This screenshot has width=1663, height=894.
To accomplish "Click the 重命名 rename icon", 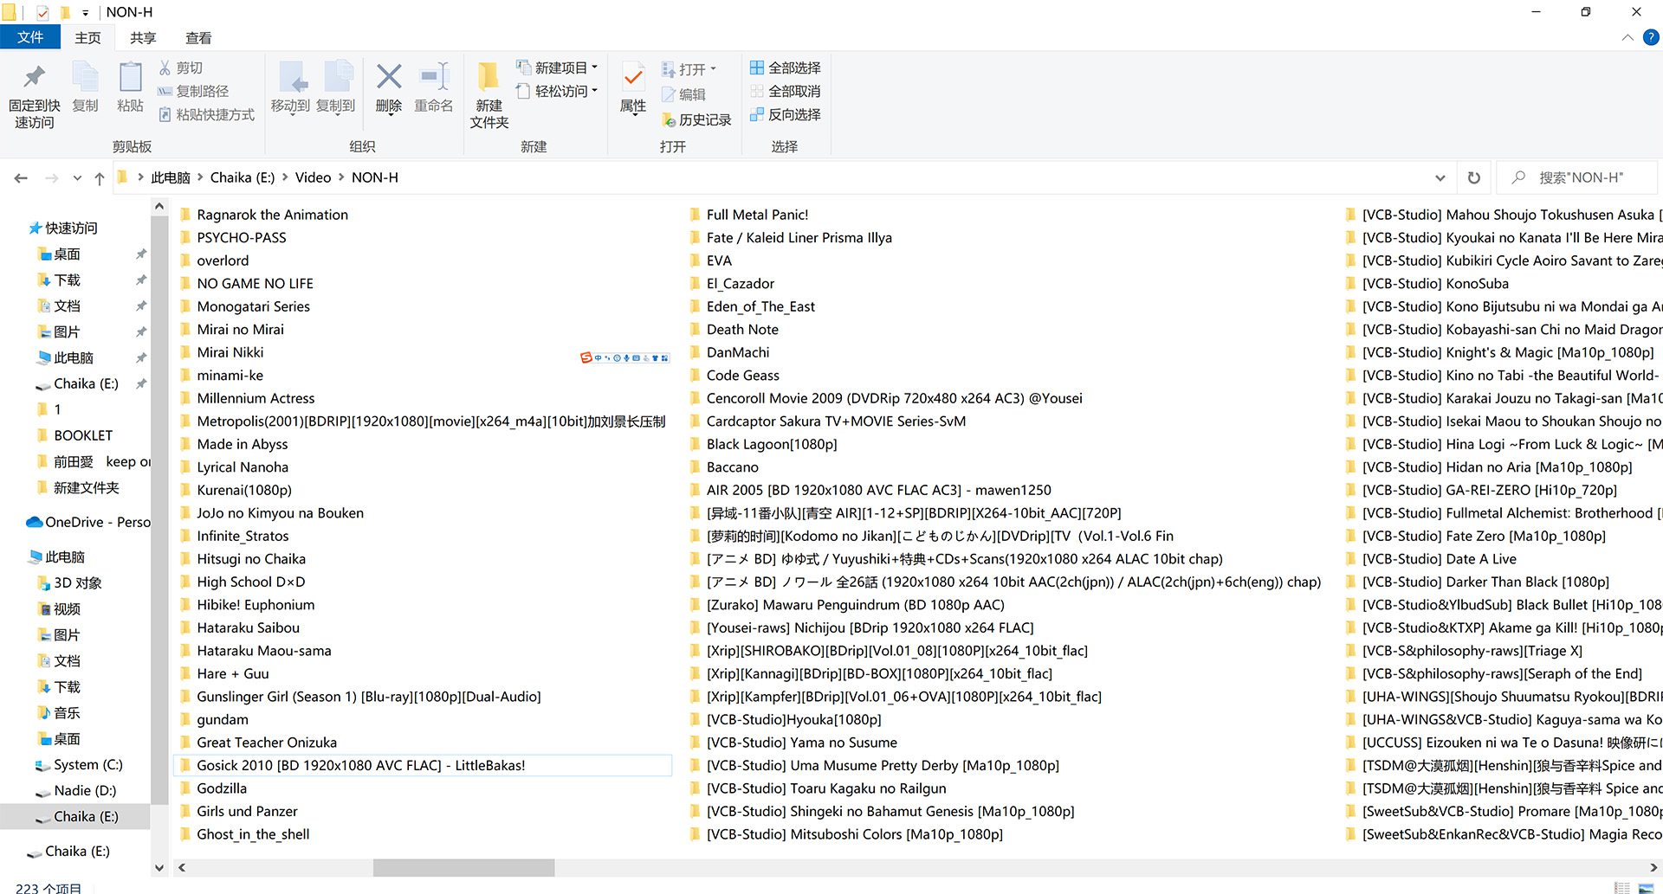I will pyautogui.click(x=434, y=77).
